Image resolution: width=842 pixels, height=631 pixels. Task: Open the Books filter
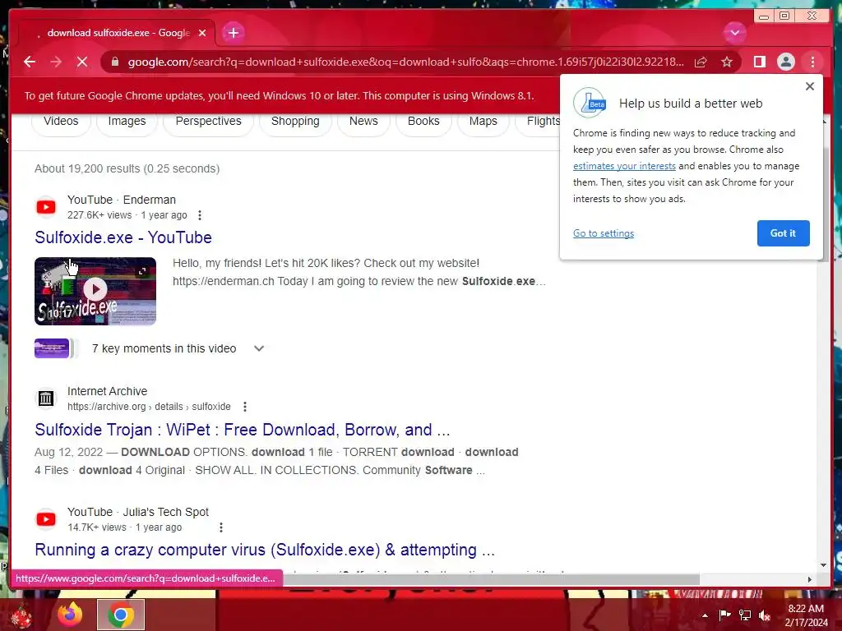[423, 122]
